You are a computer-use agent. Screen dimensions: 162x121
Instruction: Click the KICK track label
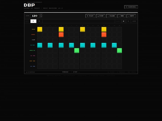coord(33,29)
